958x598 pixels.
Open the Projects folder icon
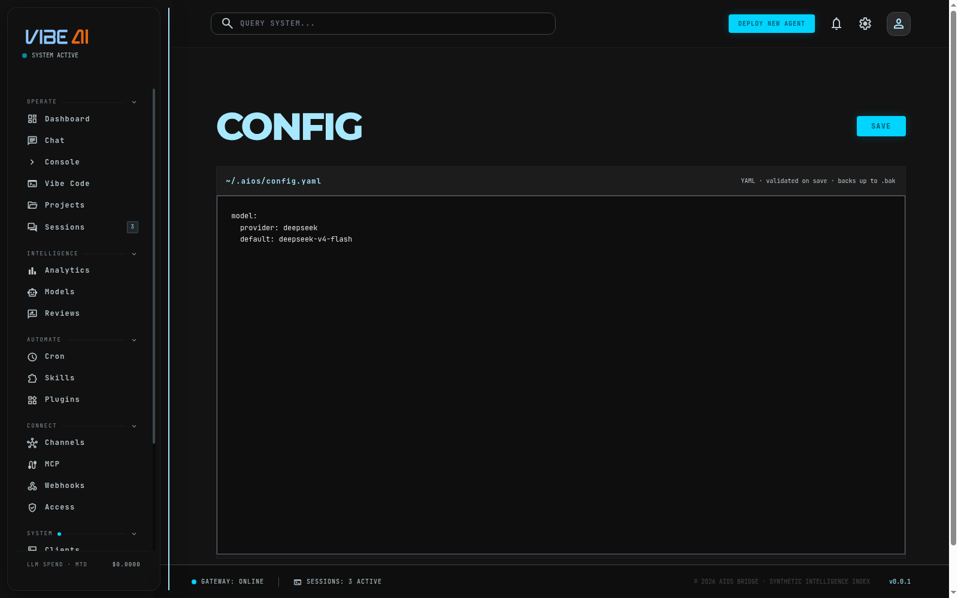[32, 205]
